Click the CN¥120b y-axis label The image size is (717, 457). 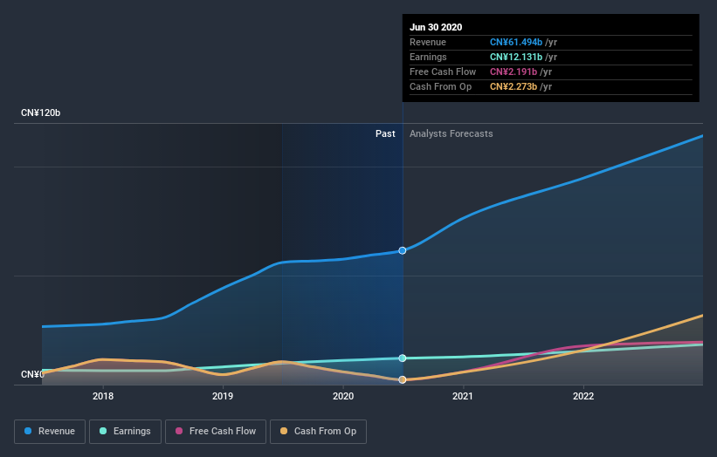[x=41, y=113]
